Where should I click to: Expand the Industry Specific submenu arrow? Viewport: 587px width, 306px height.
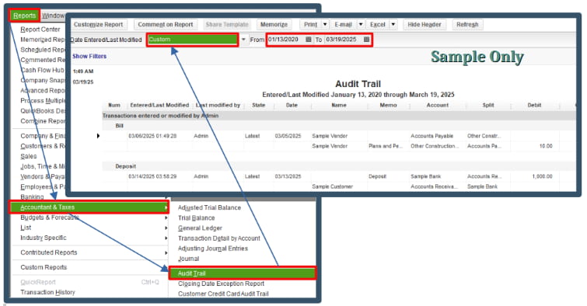(x=166, y=238)
